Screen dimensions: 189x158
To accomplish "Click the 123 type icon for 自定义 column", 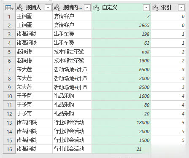I will click(x=96, y=8).
